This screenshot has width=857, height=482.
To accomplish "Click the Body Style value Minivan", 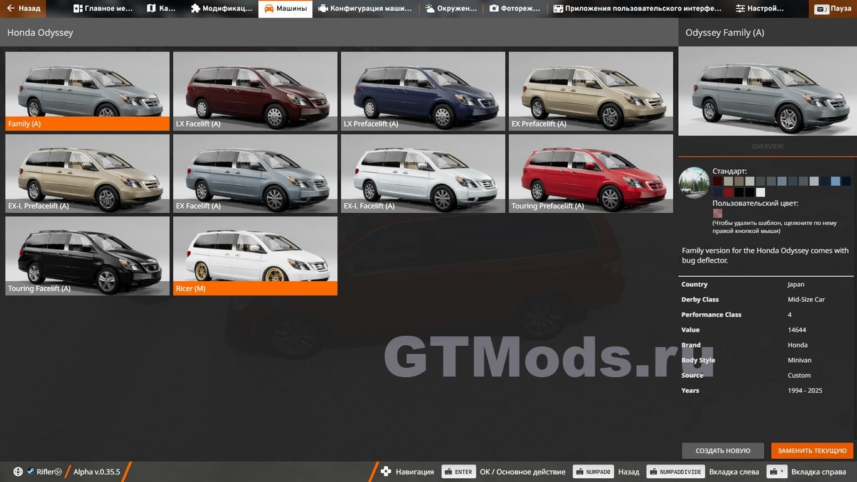I will (x=799, y=360).
